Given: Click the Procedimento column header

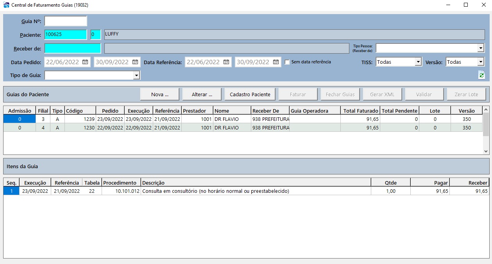Looking at the screenshot, I should coord(121,183).
